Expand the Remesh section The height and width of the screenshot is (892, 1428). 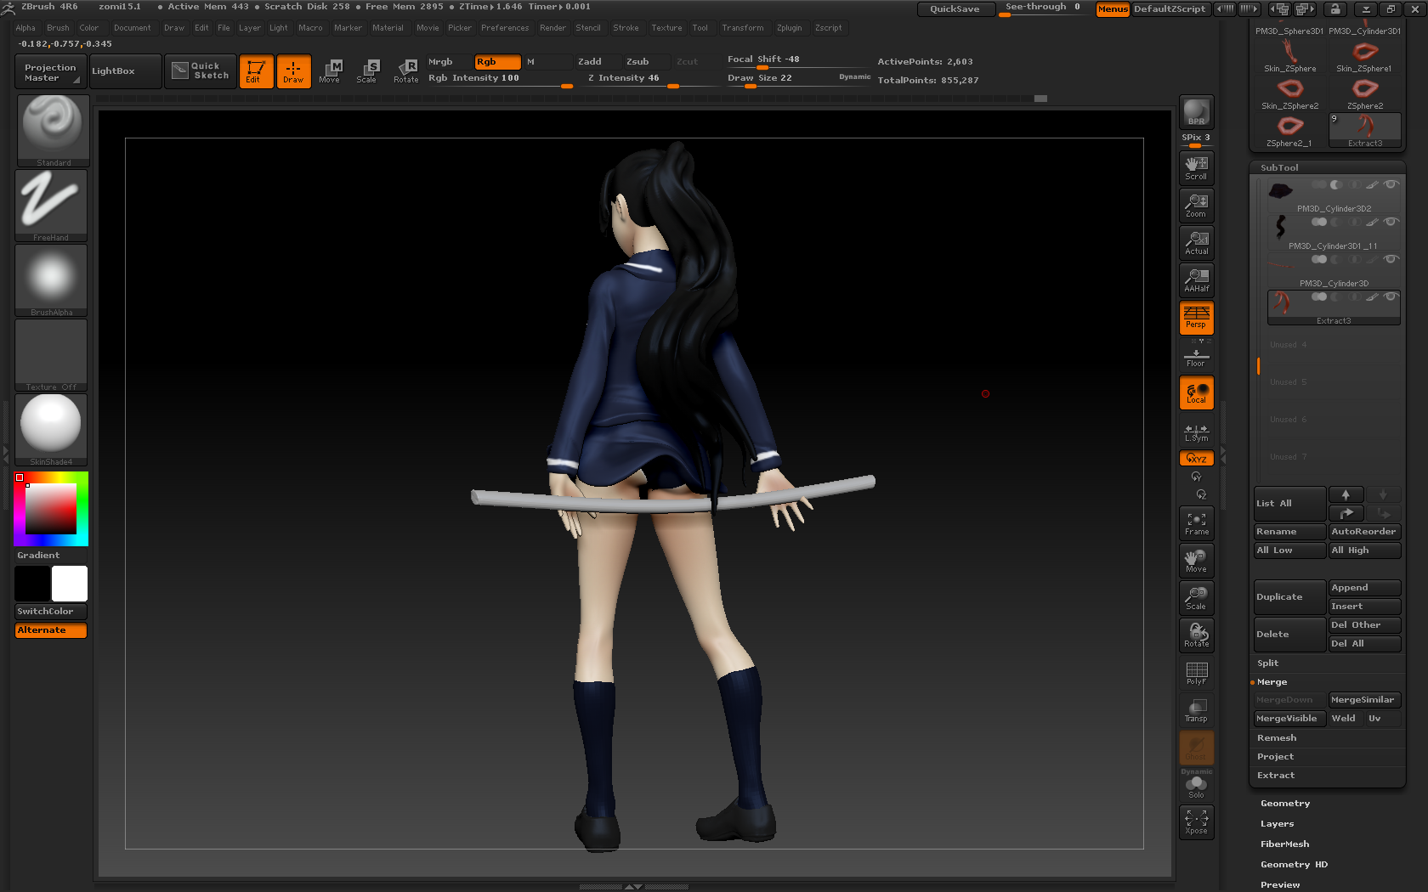(x=1277, y=738)
